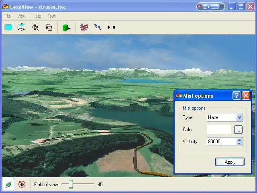Click the magnifier search toolbar icon
The width and height of the screenshot is (257, 193).
[35, 27]
